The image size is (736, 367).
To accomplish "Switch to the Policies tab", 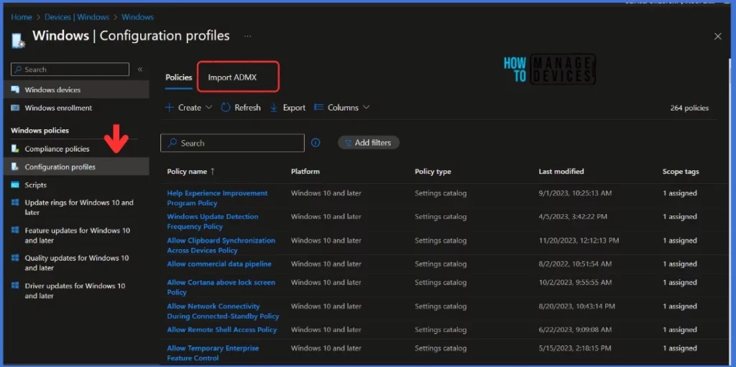I will pos(179,78).
